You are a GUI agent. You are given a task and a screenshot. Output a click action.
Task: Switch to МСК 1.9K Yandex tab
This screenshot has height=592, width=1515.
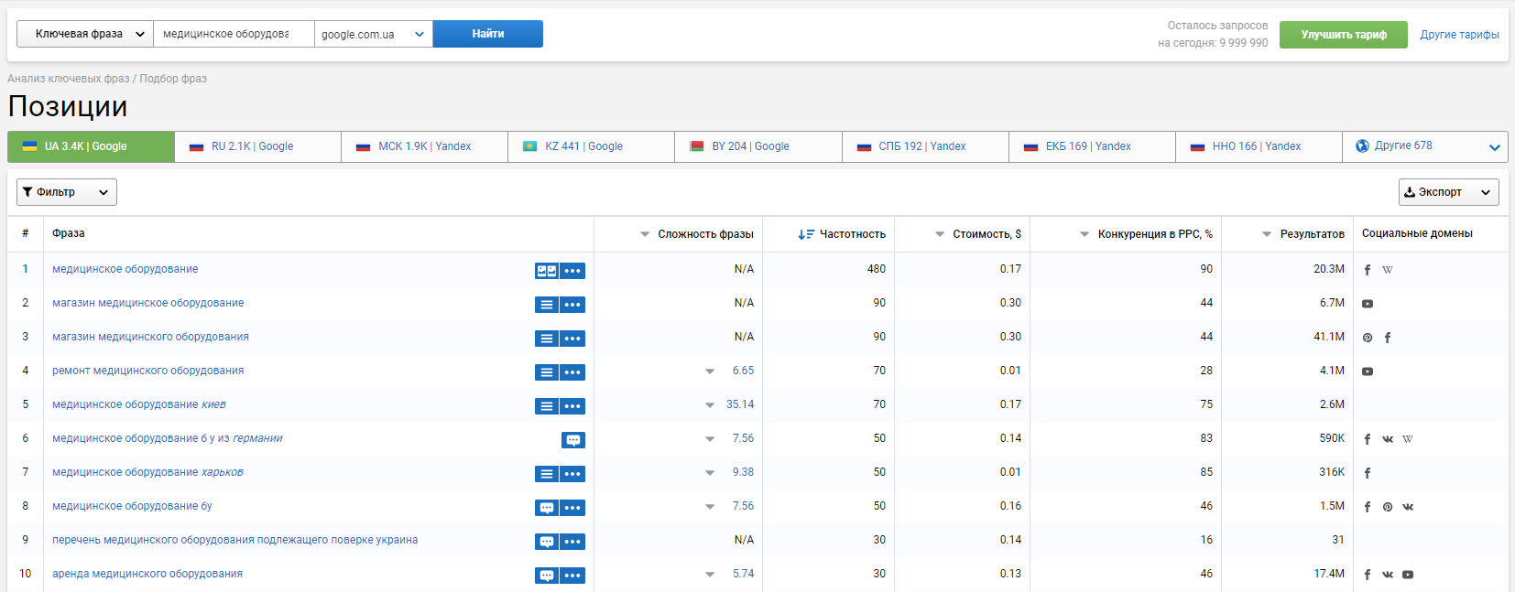(424, 146)
